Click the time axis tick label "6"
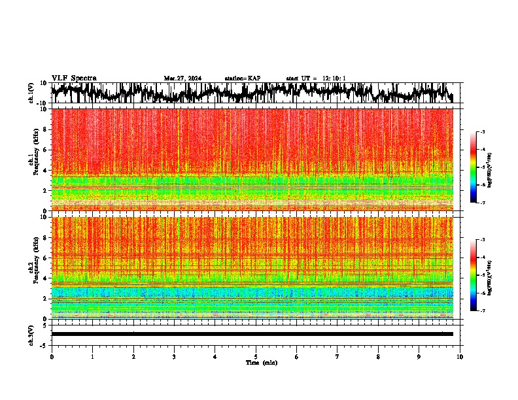 (297, 357)
